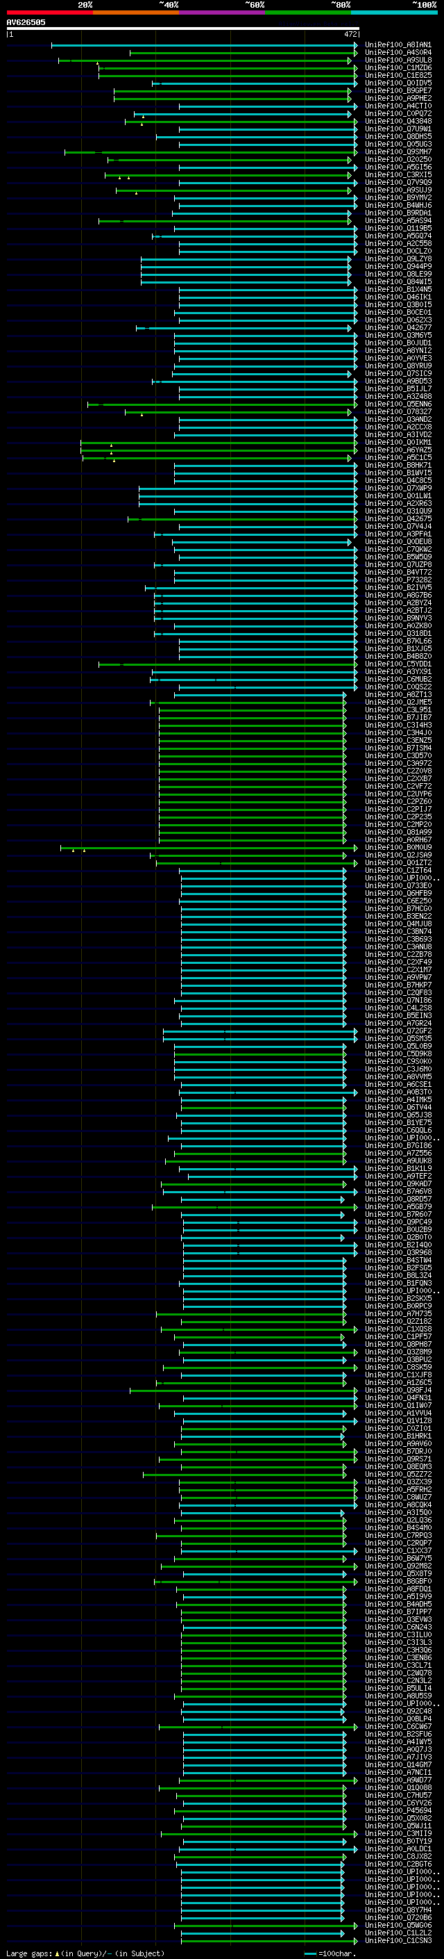Click the cyan ~100% identity legend bar
Image resolution: width=444 pixels, height=1959 pixels.
tap(394, 13)
